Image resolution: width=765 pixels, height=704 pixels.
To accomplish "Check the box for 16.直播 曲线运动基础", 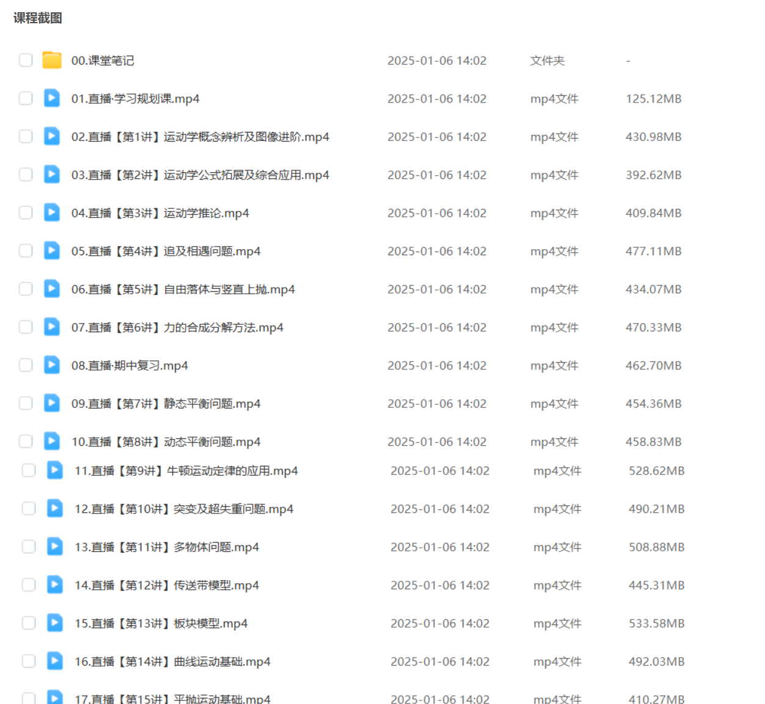I will coord(29,661).
